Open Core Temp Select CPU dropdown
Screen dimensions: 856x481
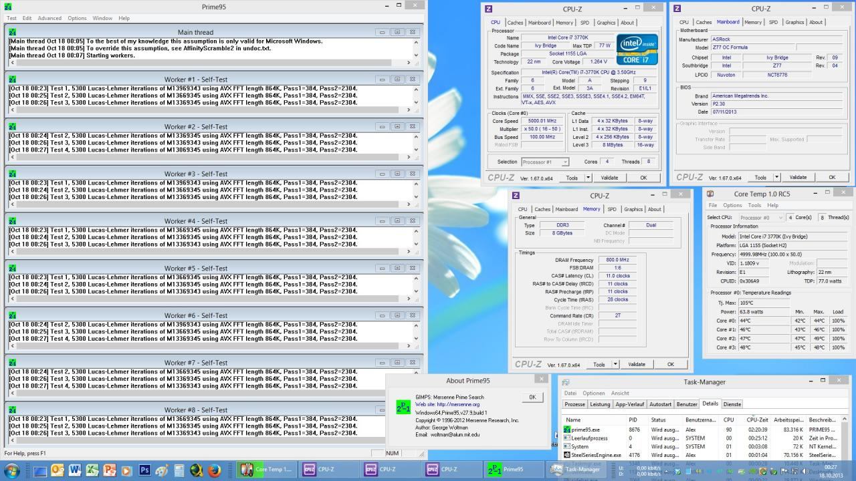point(761,217)
